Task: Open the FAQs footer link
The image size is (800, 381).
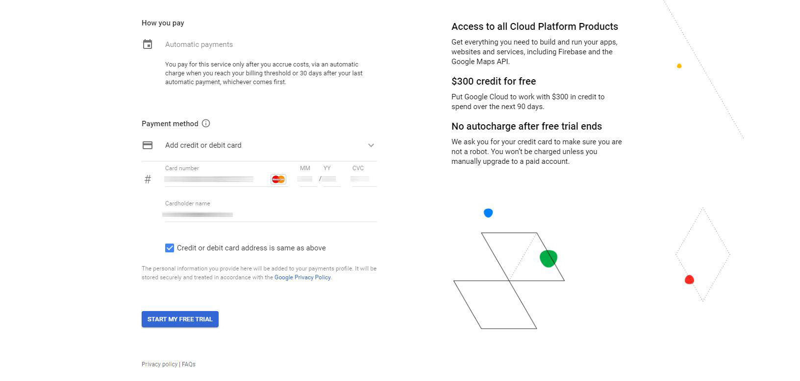Action: coord(189,364)
